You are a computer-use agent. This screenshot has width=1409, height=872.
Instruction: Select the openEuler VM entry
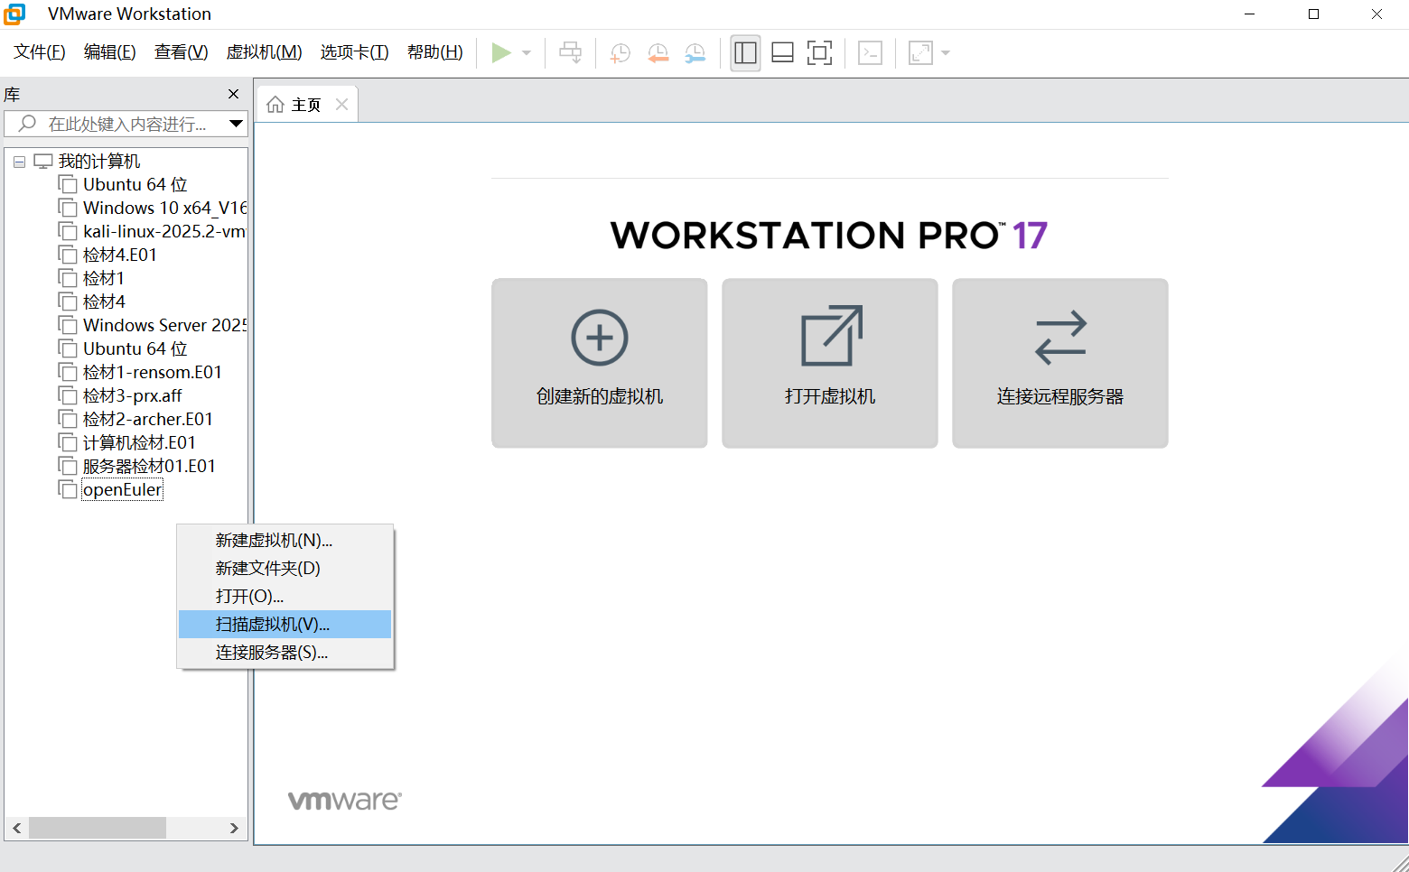[x=122, y=489]
